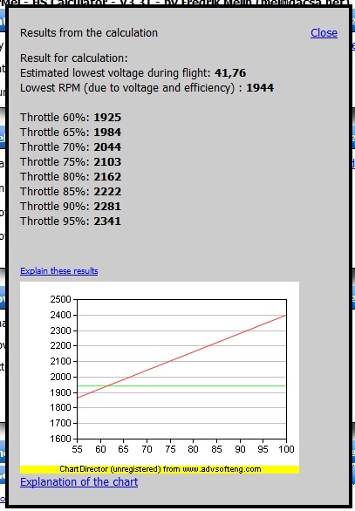
Task: Click the 2500 label on the chart's y-axis
Action: click(x=61, y=299)
